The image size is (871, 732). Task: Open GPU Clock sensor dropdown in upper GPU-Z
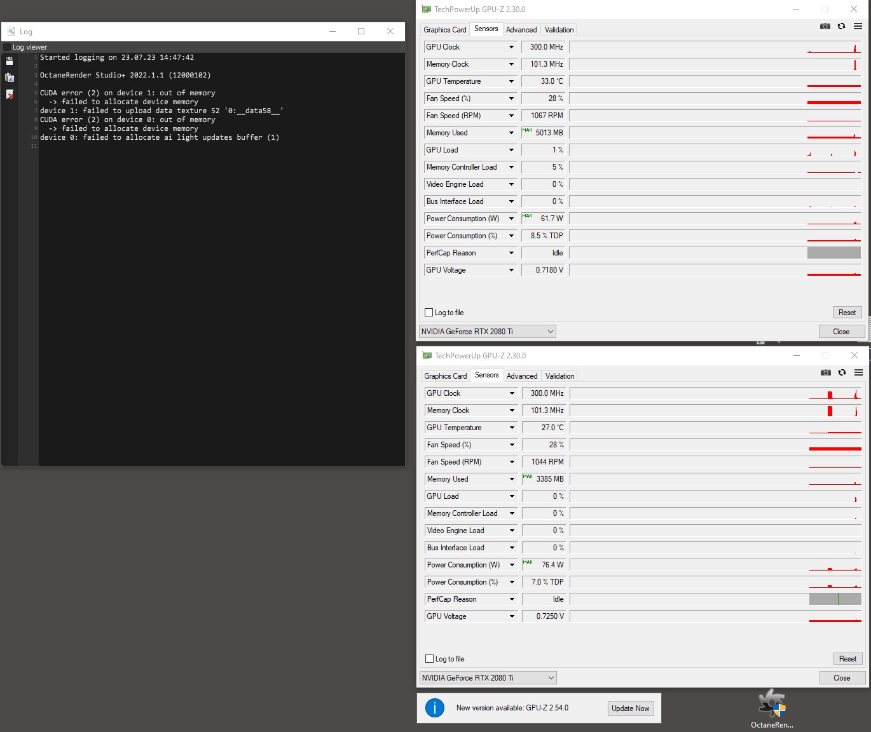(511, 47)
